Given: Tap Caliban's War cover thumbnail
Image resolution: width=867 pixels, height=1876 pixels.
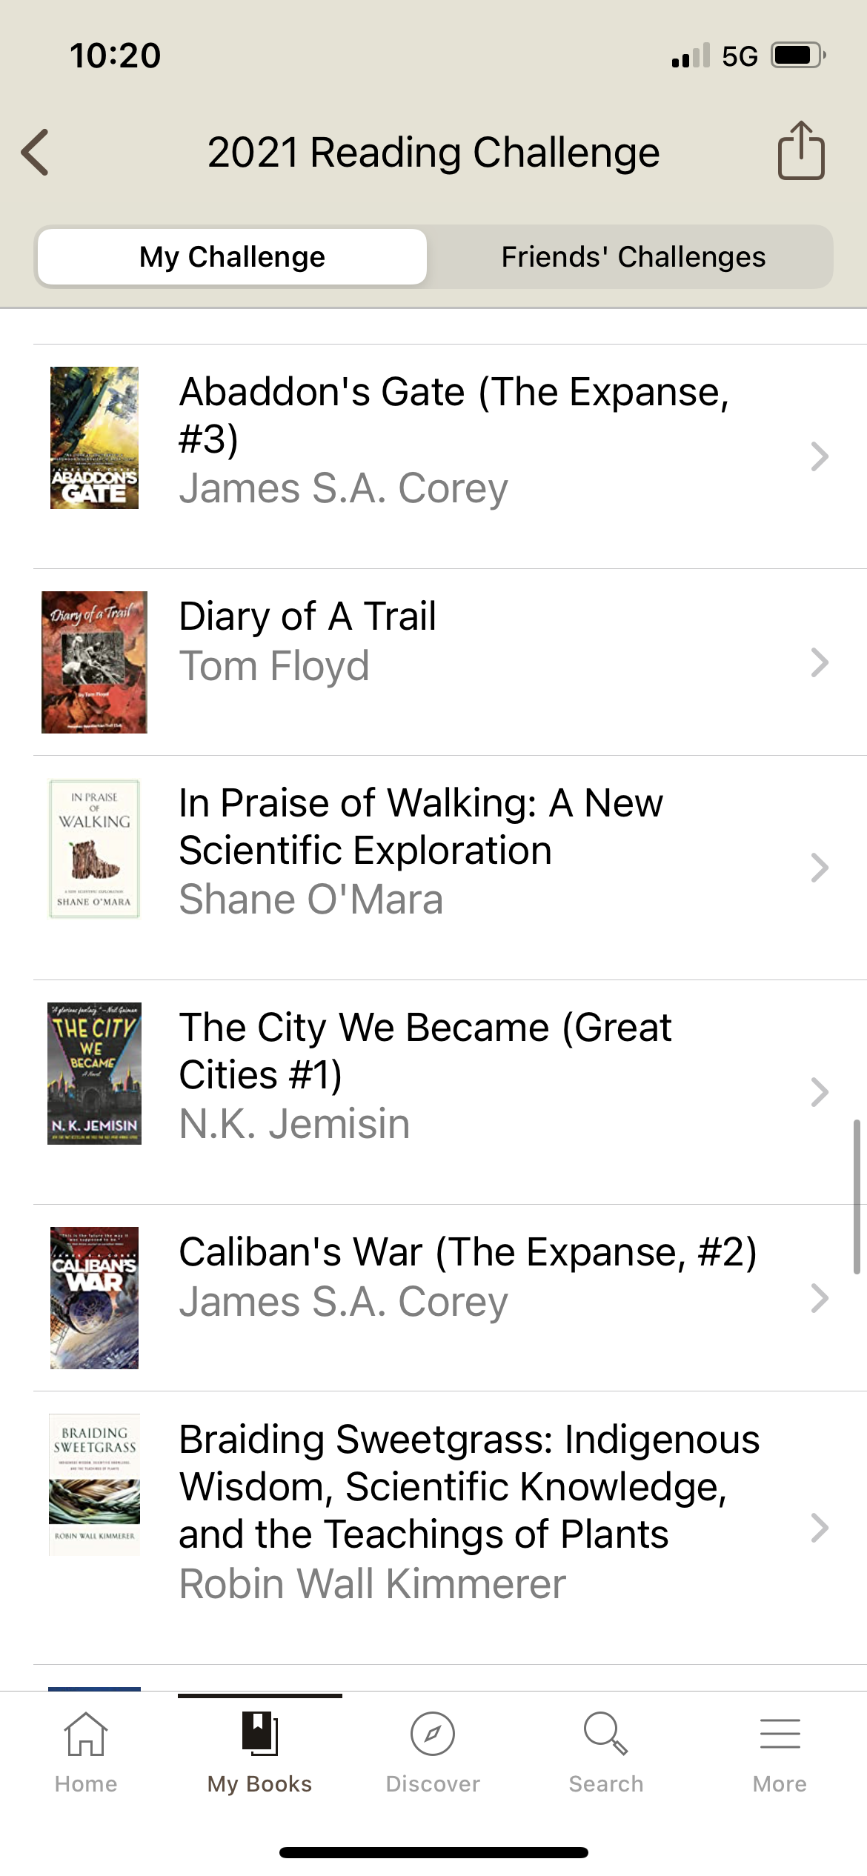Looking at the screenshot, I should (94, 1298).
